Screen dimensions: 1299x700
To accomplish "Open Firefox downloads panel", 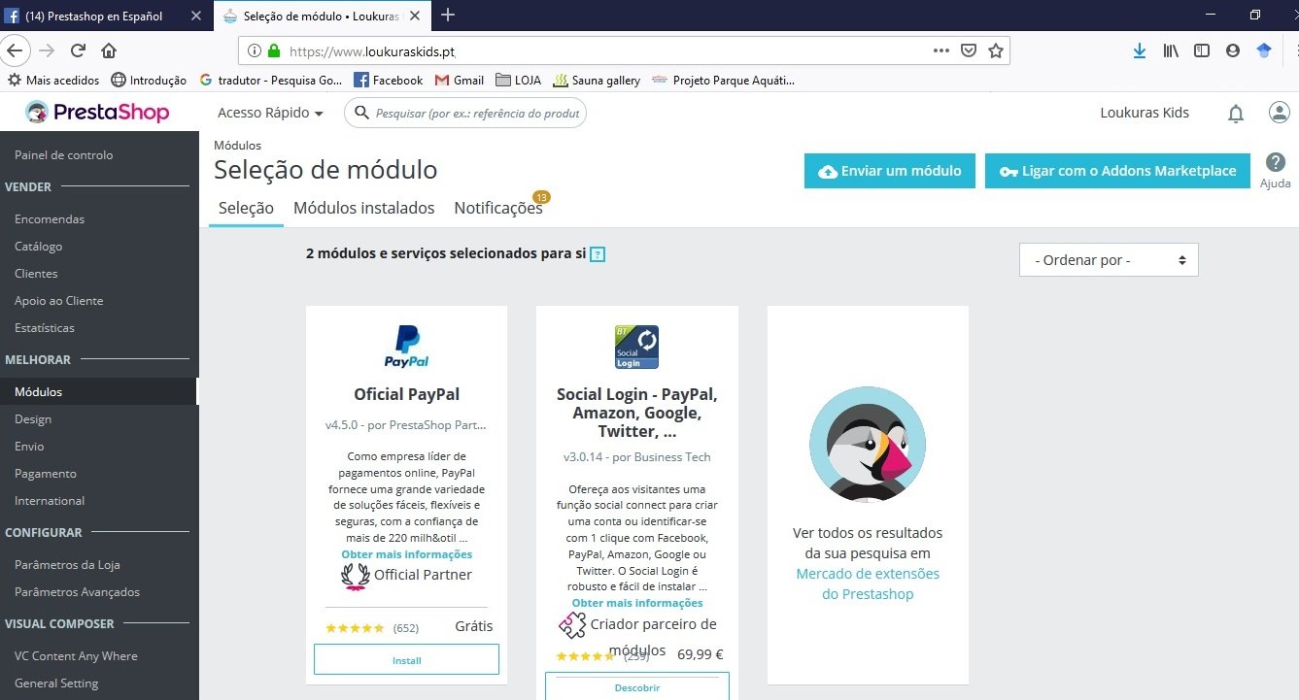I will click(x=1140, y=50).
